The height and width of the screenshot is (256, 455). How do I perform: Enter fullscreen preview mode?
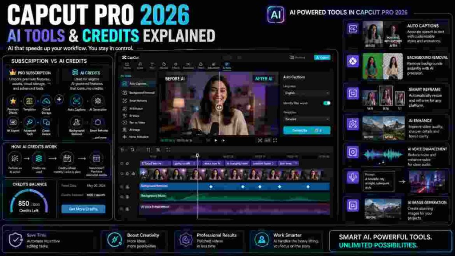click(x=275, y=140)
